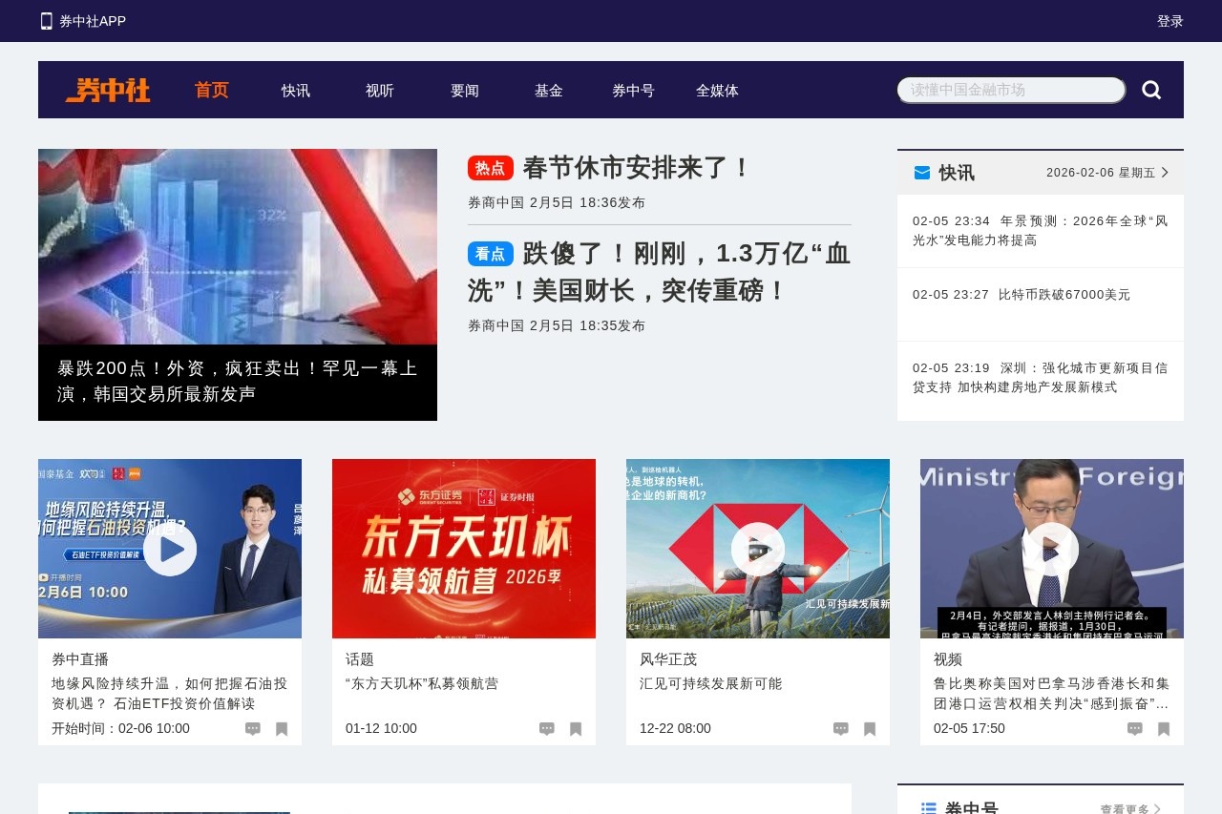Open news flash 年景预测 风光水发电
Screen dimensions: 1222x814
point(1041,231)
